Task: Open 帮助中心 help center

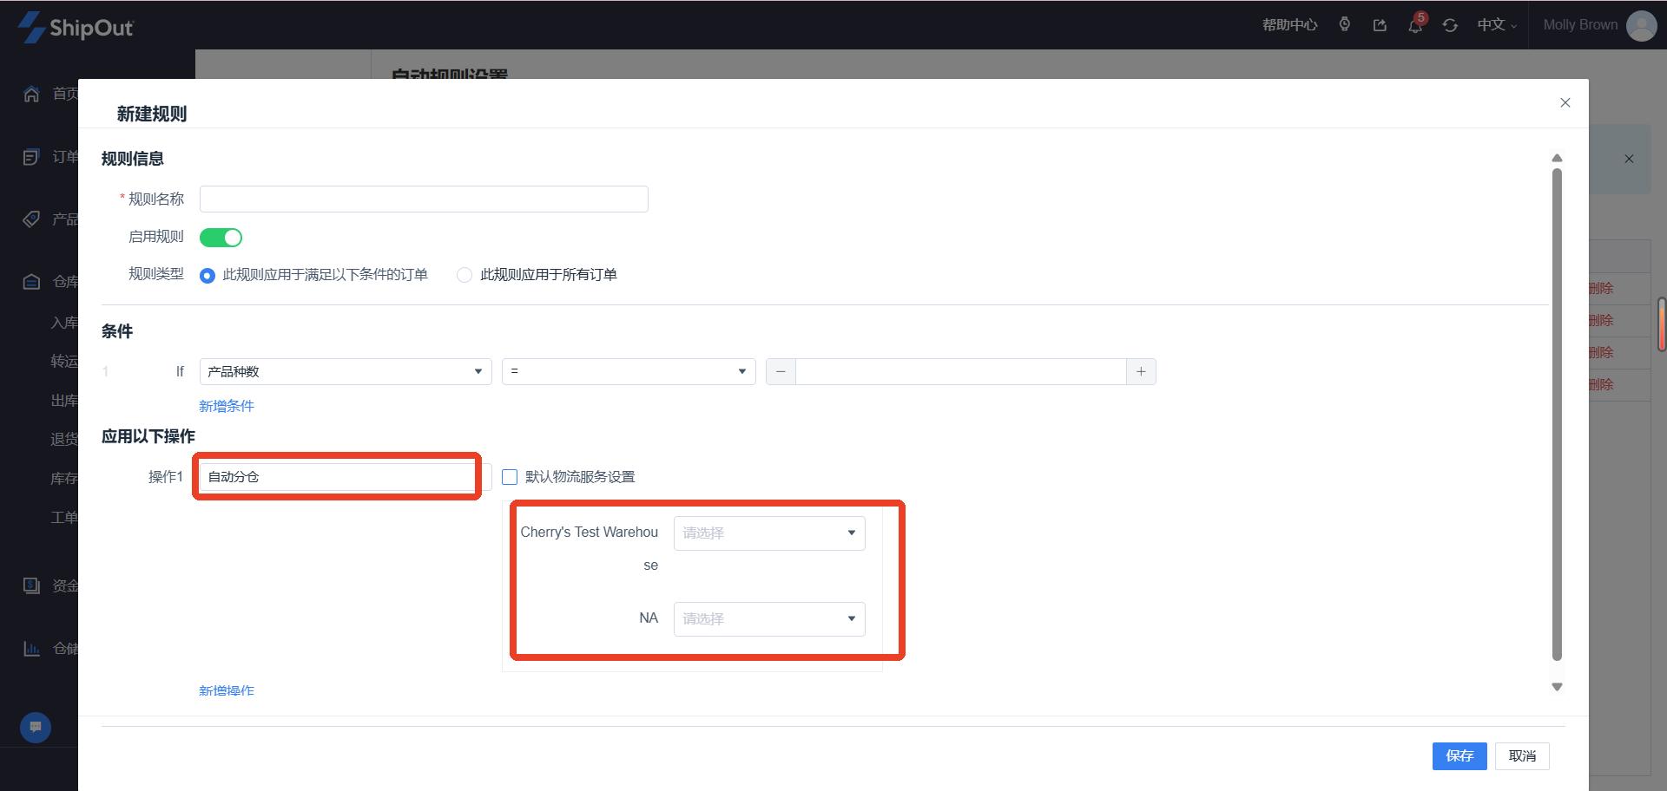Action: pyautogui.click(x=1289, y=25)
